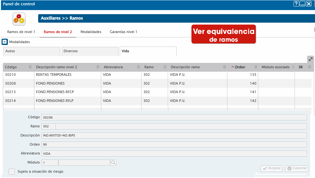This screenshot has width=315, height=178.
Task: Click the Cancelar button
Action: (x=297, y=168)
